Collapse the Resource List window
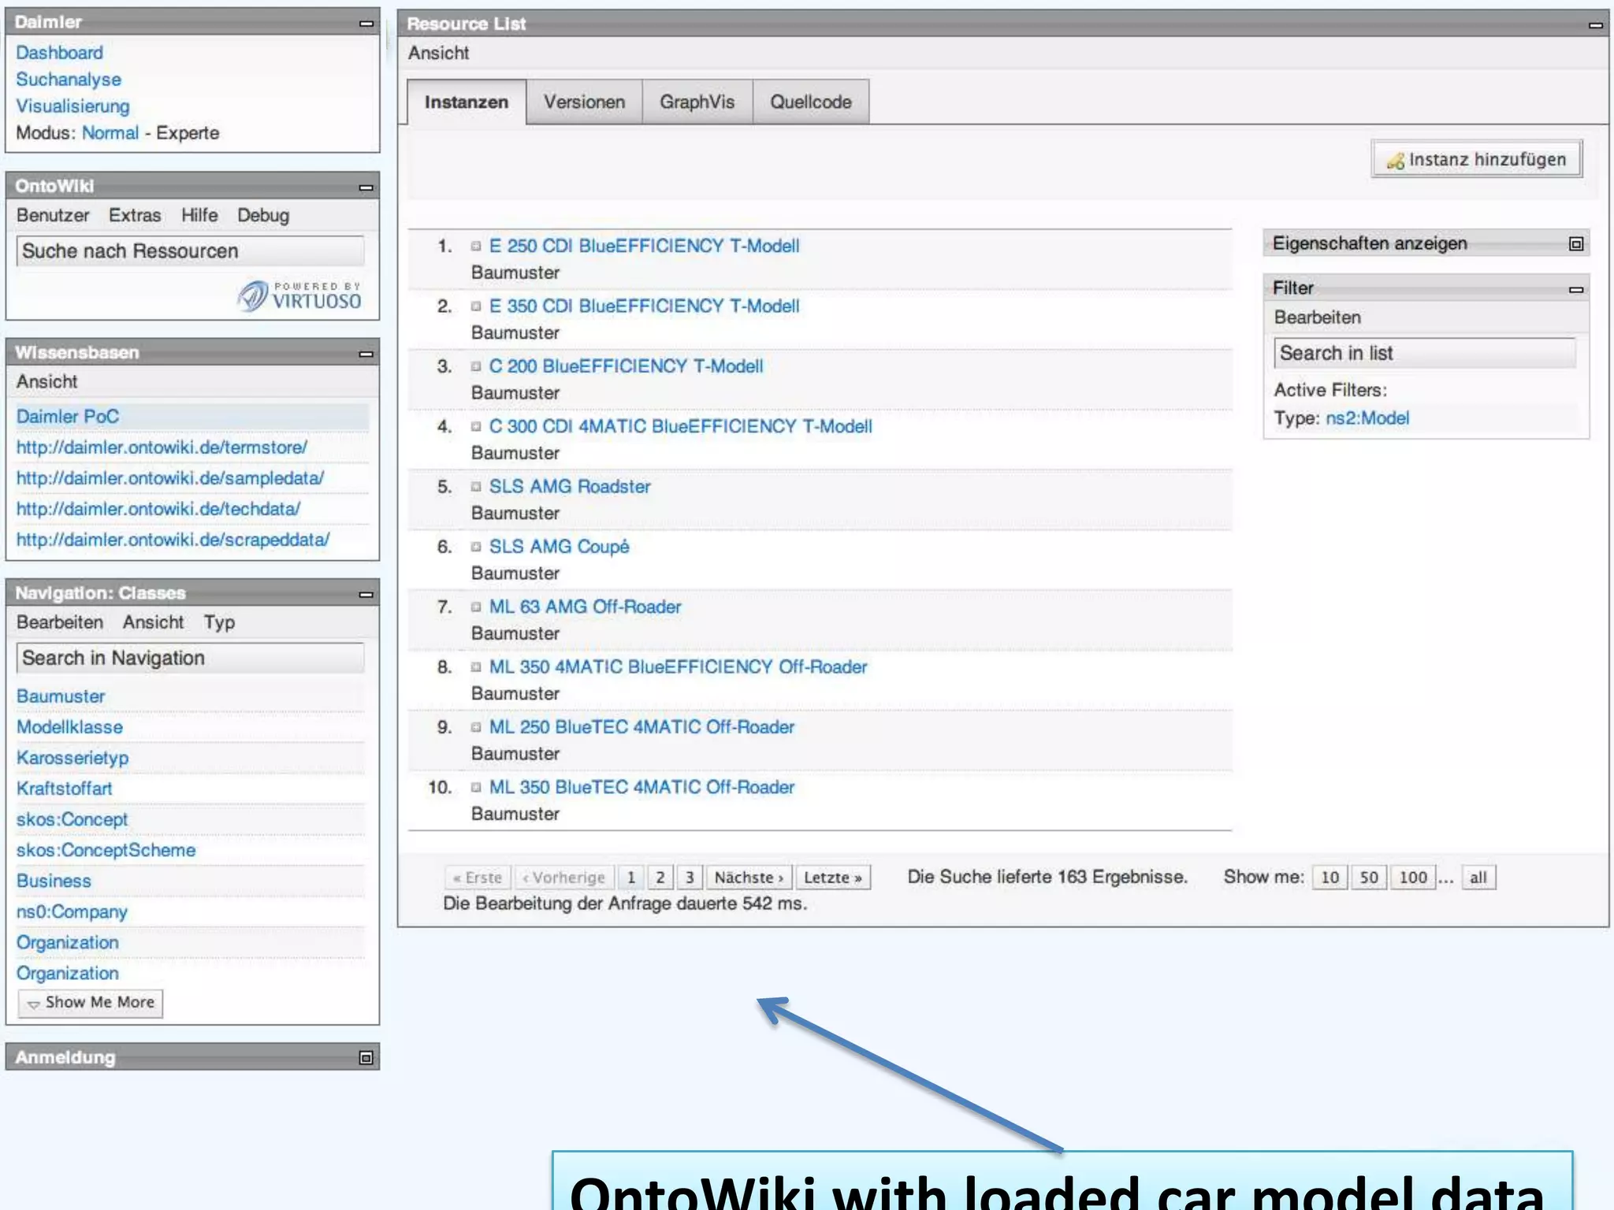Viewport: 1614px width, 1210px height. tap(1595, 25)
